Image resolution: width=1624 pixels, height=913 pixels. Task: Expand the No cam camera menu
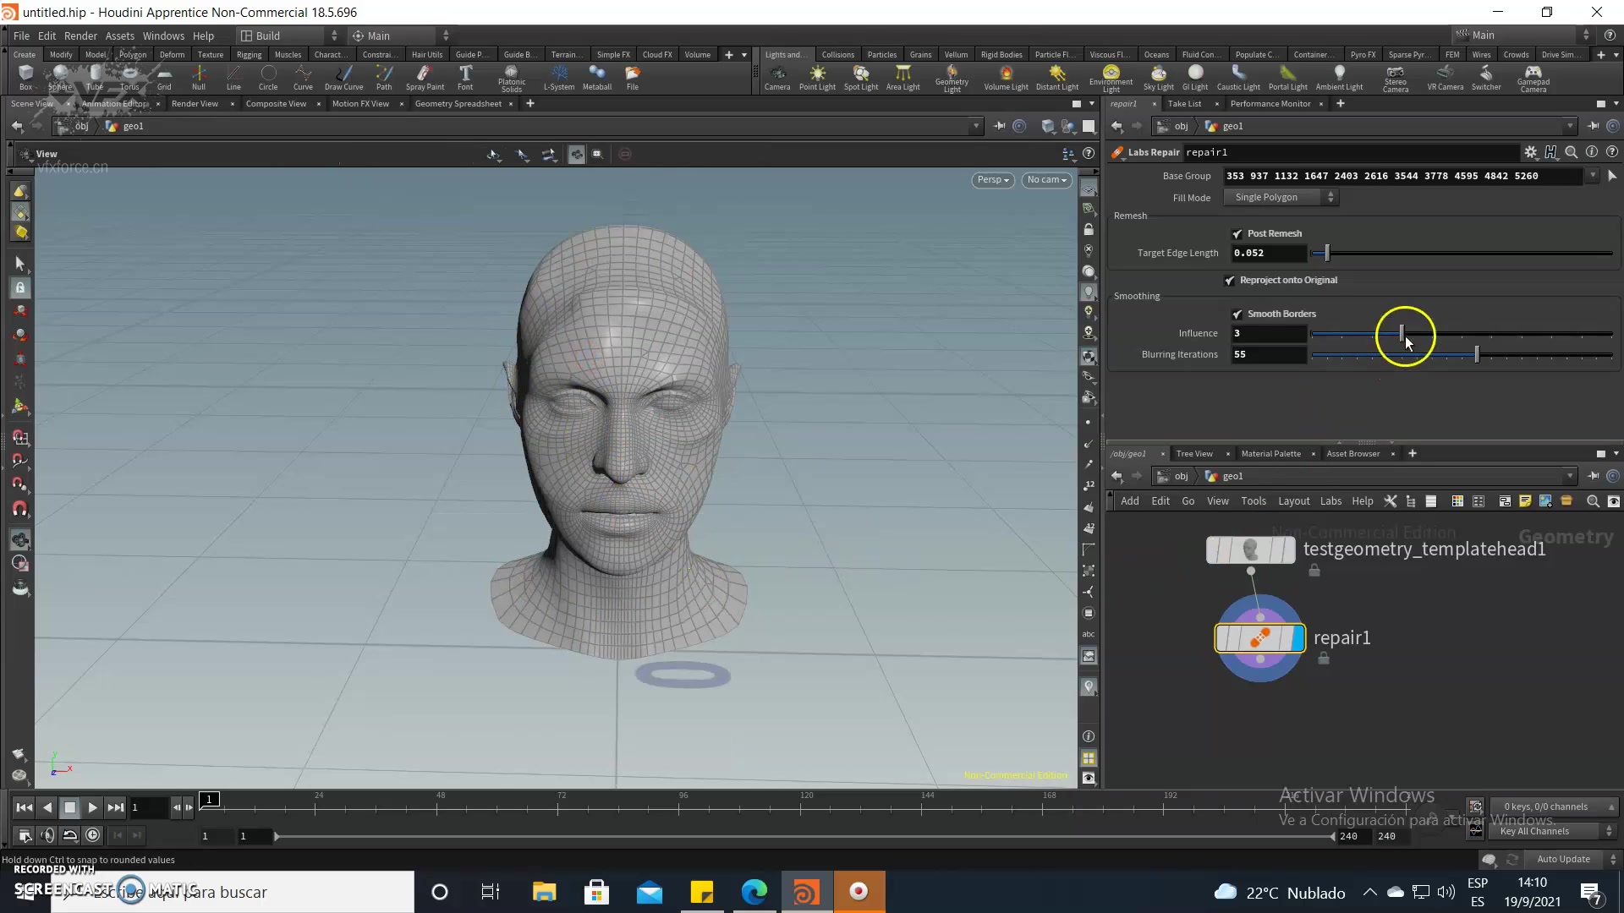(x=1046, y=180)
